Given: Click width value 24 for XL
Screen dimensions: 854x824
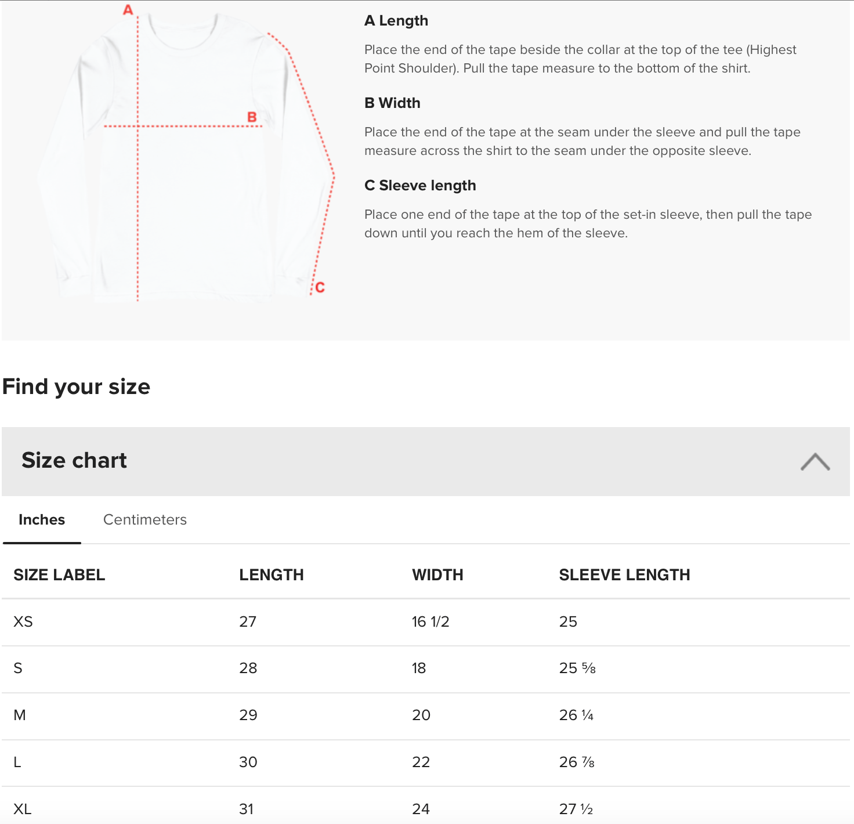Looking at the screenshot, I should click(x=421, y=809).
